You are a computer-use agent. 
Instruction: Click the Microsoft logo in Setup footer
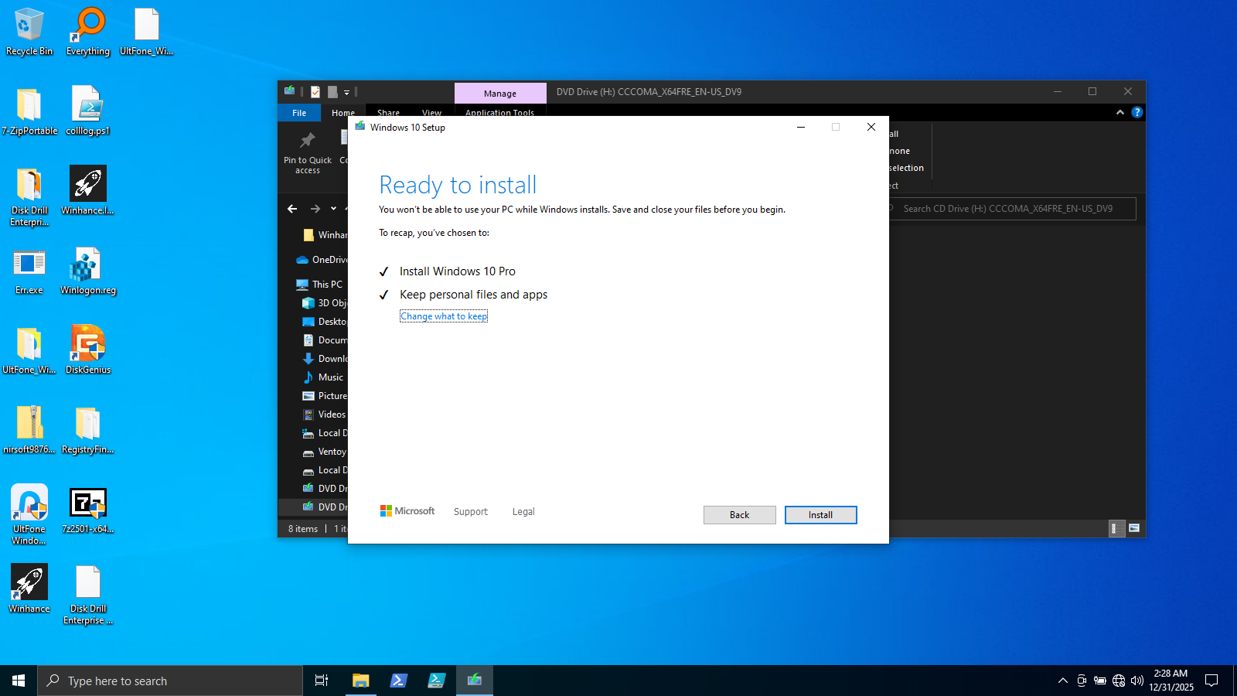point(407,511)
